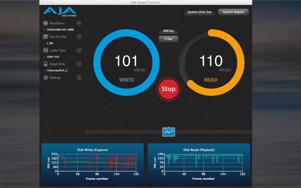Click the Disk Writes (Capture) title
The image size is (301, 188).
coord(93,150)
